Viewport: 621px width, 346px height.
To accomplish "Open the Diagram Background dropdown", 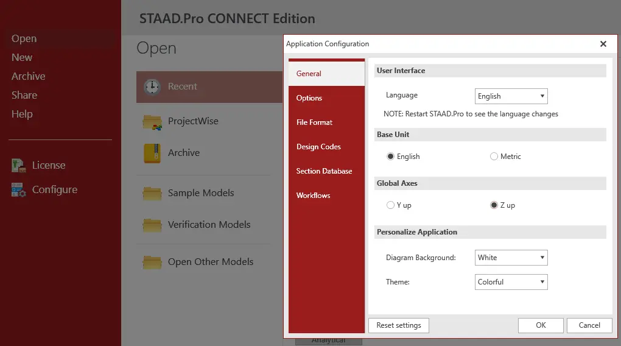I will (x=511, y=258).
